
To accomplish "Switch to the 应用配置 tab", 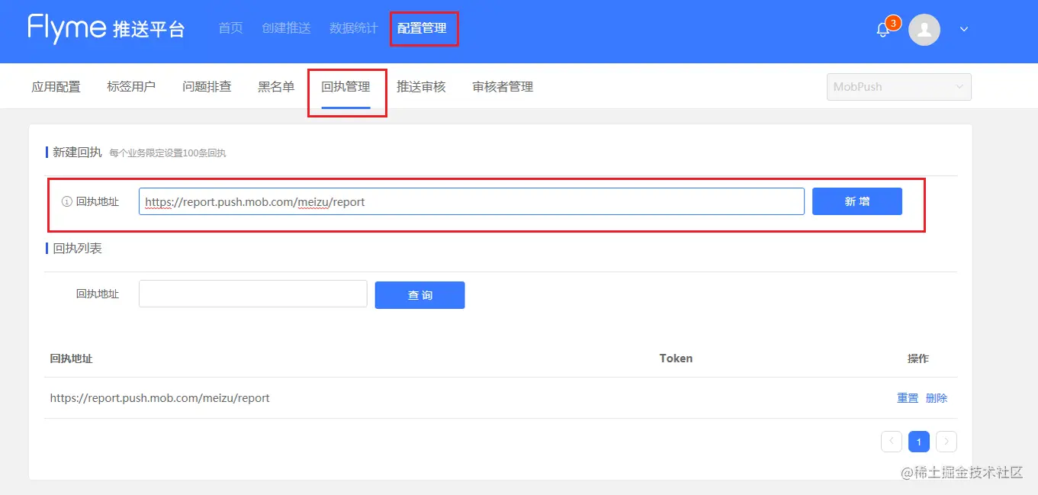I will coord(55,86).
